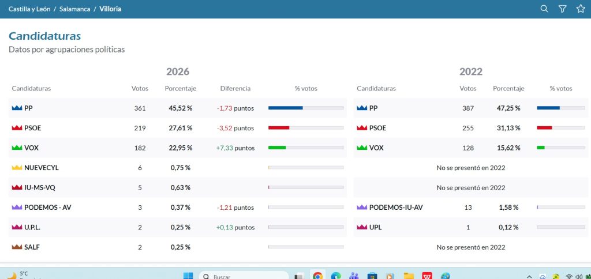
Task: Expand the system tray hidden icons chevron
Action: point(530,277)
